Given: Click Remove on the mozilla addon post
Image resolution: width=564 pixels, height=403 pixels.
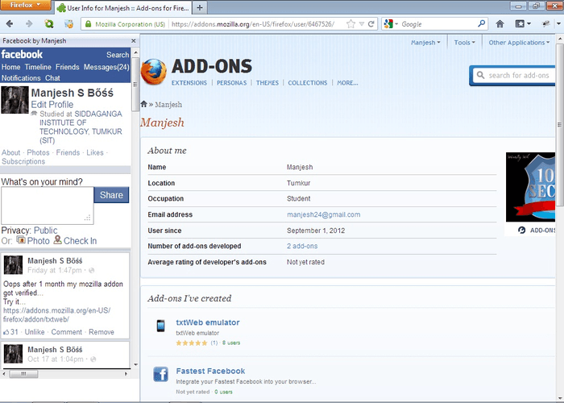Looking at the screenshot, I should pos(102,332).
